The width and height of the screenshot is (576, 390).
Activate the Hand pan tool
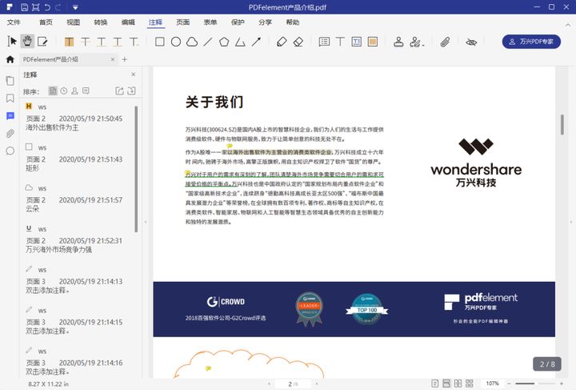coord(27,41)
